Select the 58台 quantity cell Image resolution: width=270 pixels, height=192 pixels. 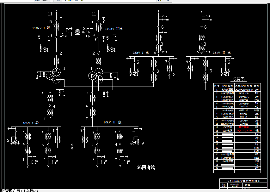click(257, 110)
